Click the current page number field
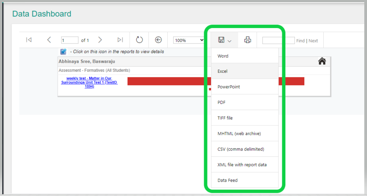Viewport: 367px width, 196px height. coord(69,40)
